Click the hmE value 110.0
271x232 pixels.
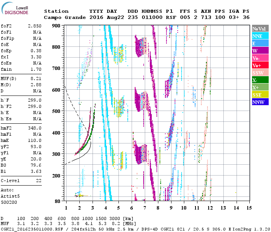(x=34, y=141)
